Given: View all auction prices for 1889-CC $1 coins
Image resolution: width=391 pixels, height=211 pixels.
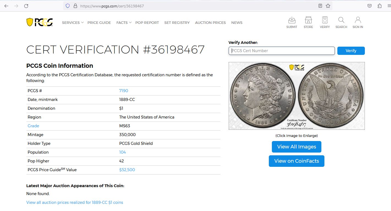Looking at the screenshot, I should (x=75, y=202).
